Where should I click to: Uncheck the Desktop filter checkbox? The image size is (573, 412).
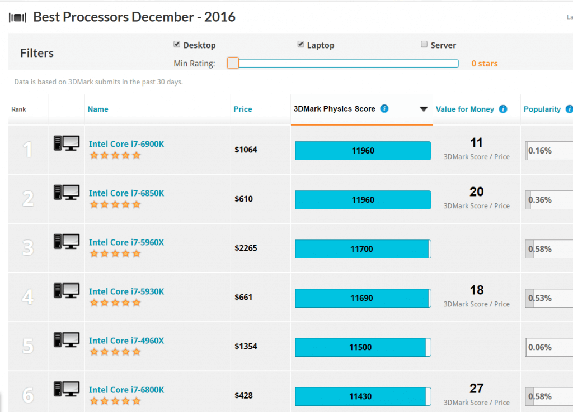[x=177, y=44]
